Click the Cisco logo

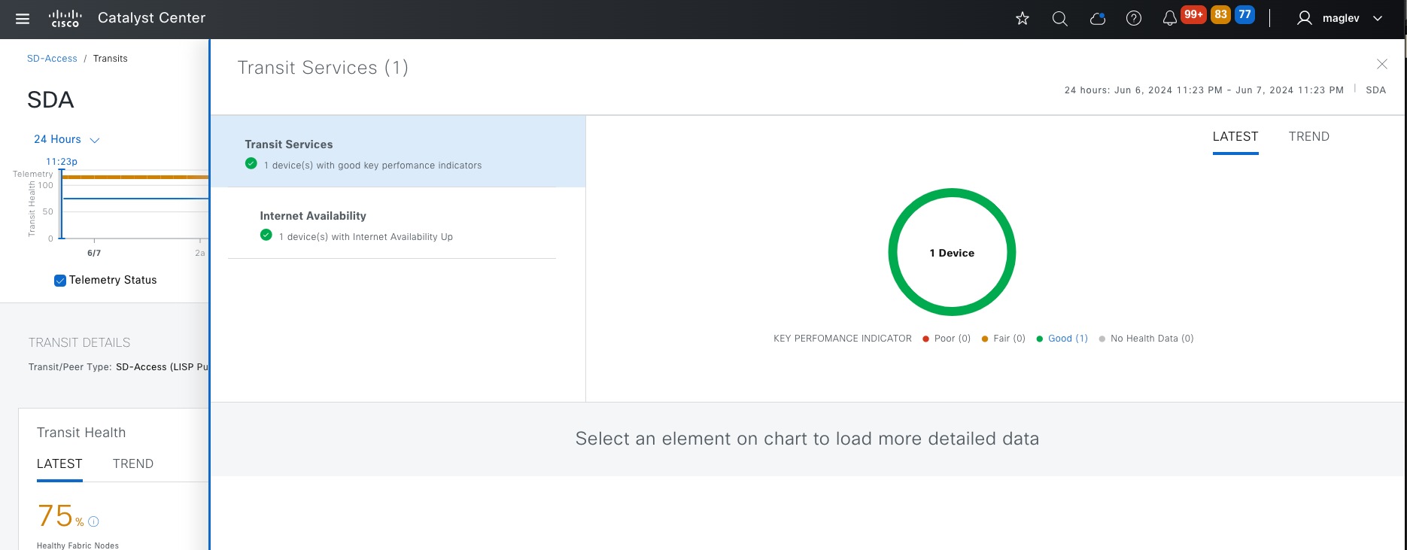[65, 19]
